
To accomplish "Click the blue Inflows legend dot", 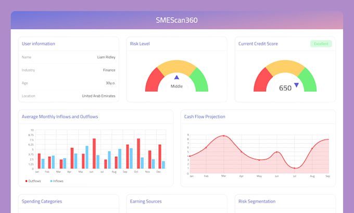I will tap(51, 181).
